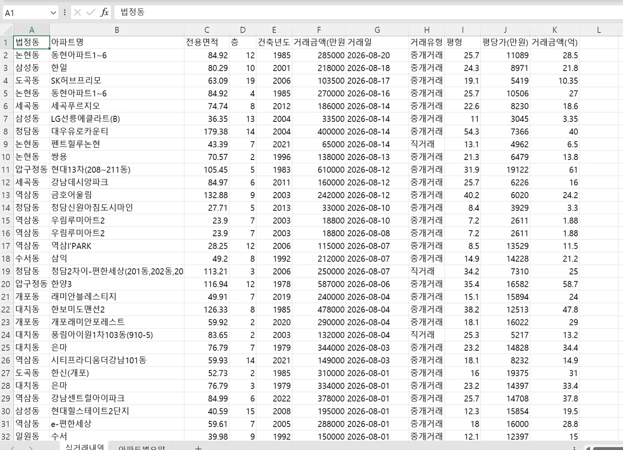The width and height of the screenshot is (623, 450).
Task: Click the Insert Function fx icon
Action: tap(105, 12)
